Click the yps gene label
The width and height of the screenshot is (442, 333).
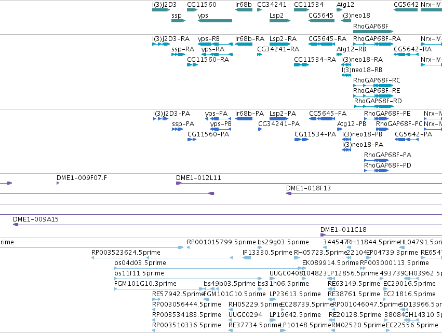click(203, 16)
